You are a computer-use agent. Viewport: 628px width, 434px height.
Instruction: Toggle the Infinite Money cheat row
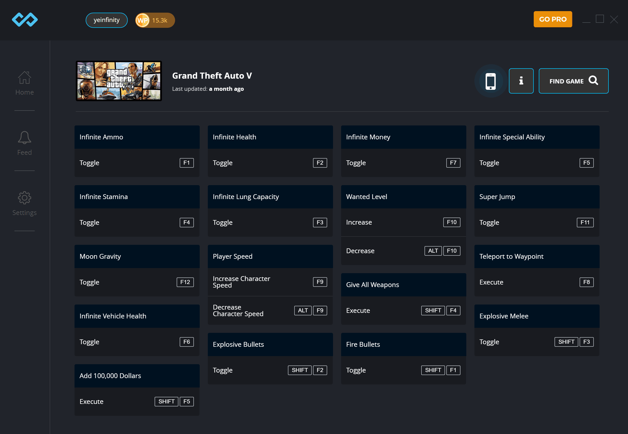point(403,163)
